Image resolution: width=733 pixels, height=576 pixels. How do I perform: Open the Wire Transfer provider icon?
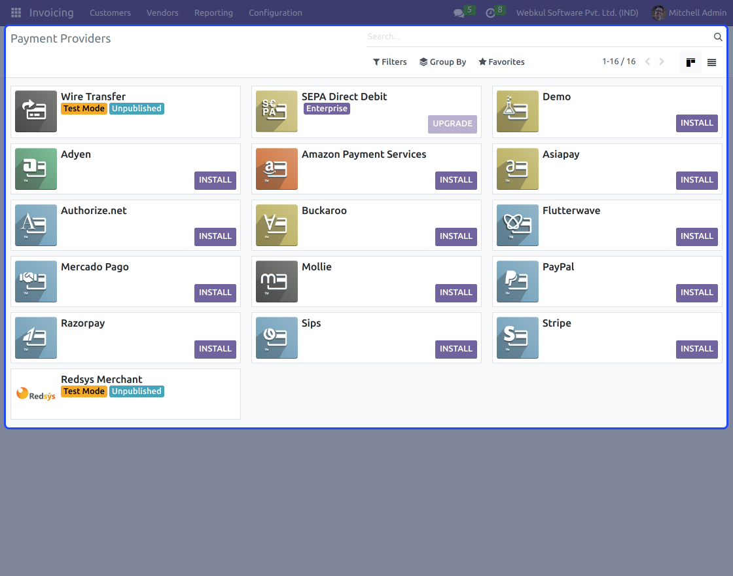36,111
